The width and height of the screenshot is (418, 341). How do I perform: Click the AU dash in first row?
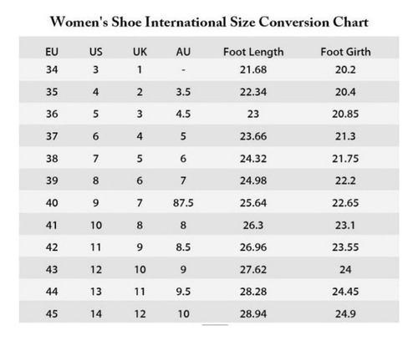coord(183,70)
